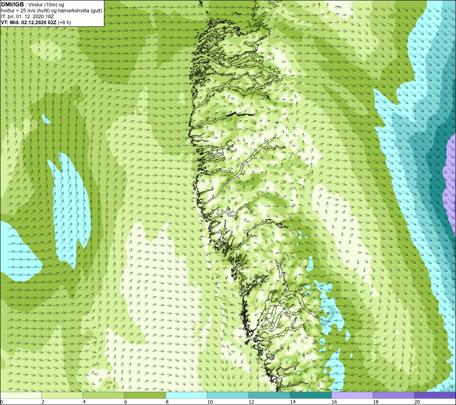Click the 4–6 m/s green legend swatch
456x405 pixels.
click(x=104, y=395)
